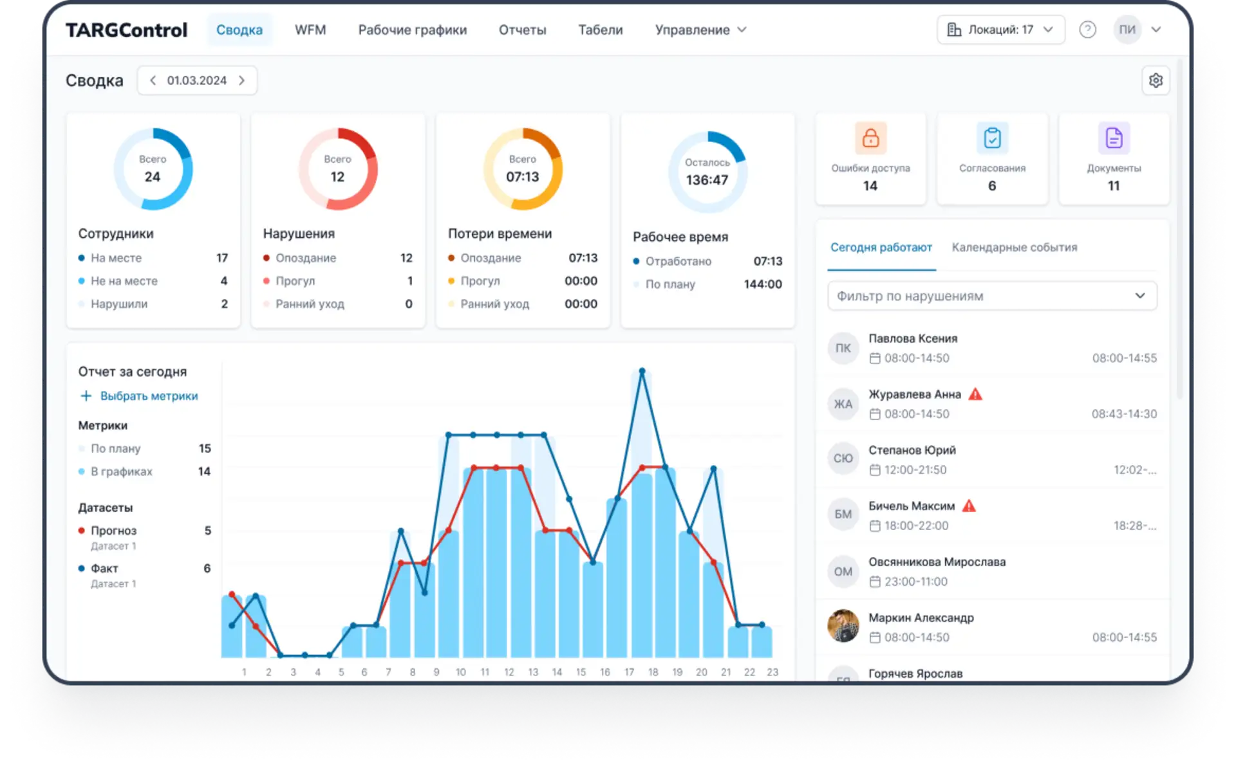The image size is (1236, 770).
Task: Open the settings gear on the Сводка page
Action: tap(1156, 80)
